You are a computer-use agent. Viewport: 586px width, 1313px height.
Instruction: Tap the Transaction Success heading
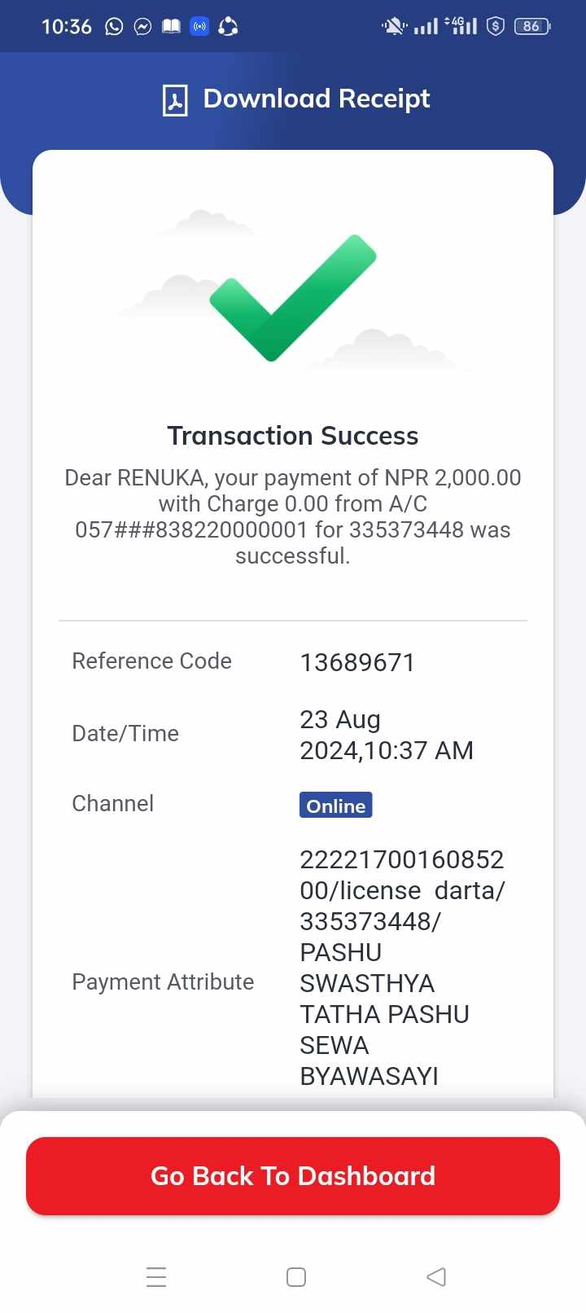point(293,436)
